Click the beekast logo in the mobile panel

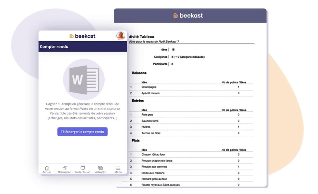pyautogui.click(x=82, y=36)
